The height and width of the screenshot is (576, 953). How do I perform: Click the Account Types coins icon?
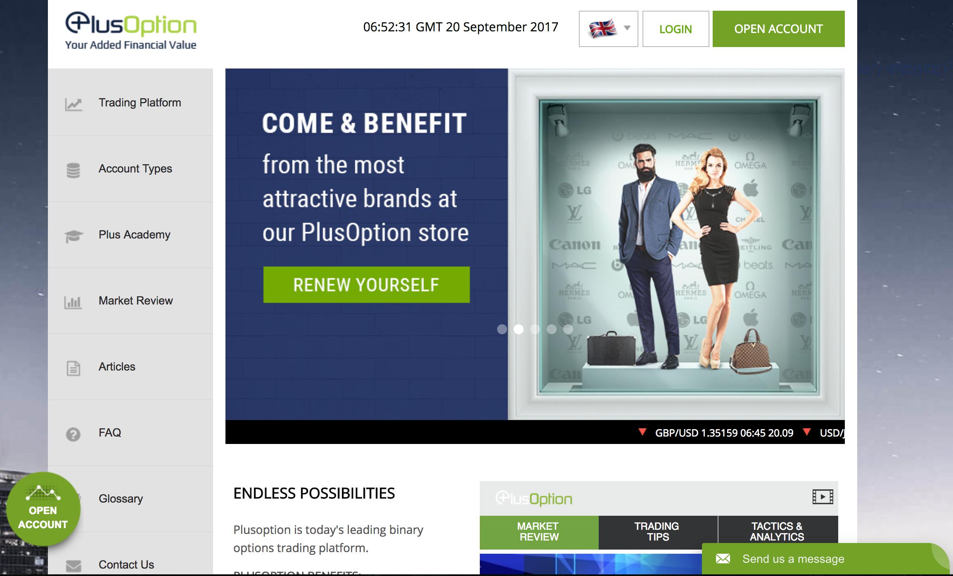click(x=73, y=170)
